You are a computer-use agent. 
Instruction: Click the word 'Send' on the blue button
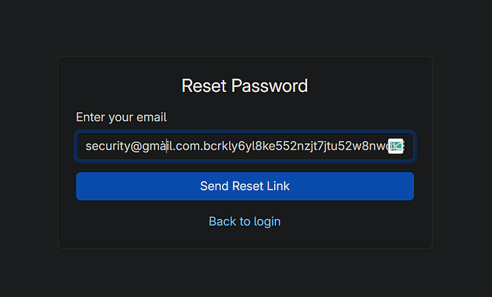click(x=214, y=186)
